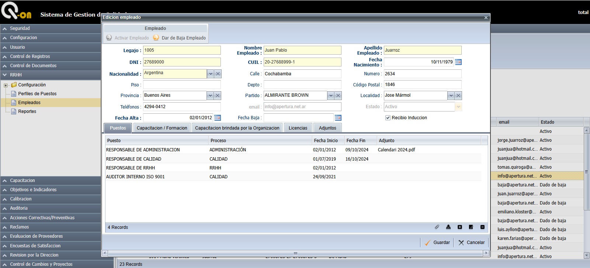Open Capacitacion brindada por la Organizacion tab
Viewport: 590px width, 268px height.
click(237, 128)
